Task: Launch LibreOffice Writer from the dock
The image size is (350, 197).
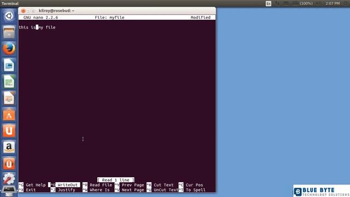Action: click(x=9, y=65)
